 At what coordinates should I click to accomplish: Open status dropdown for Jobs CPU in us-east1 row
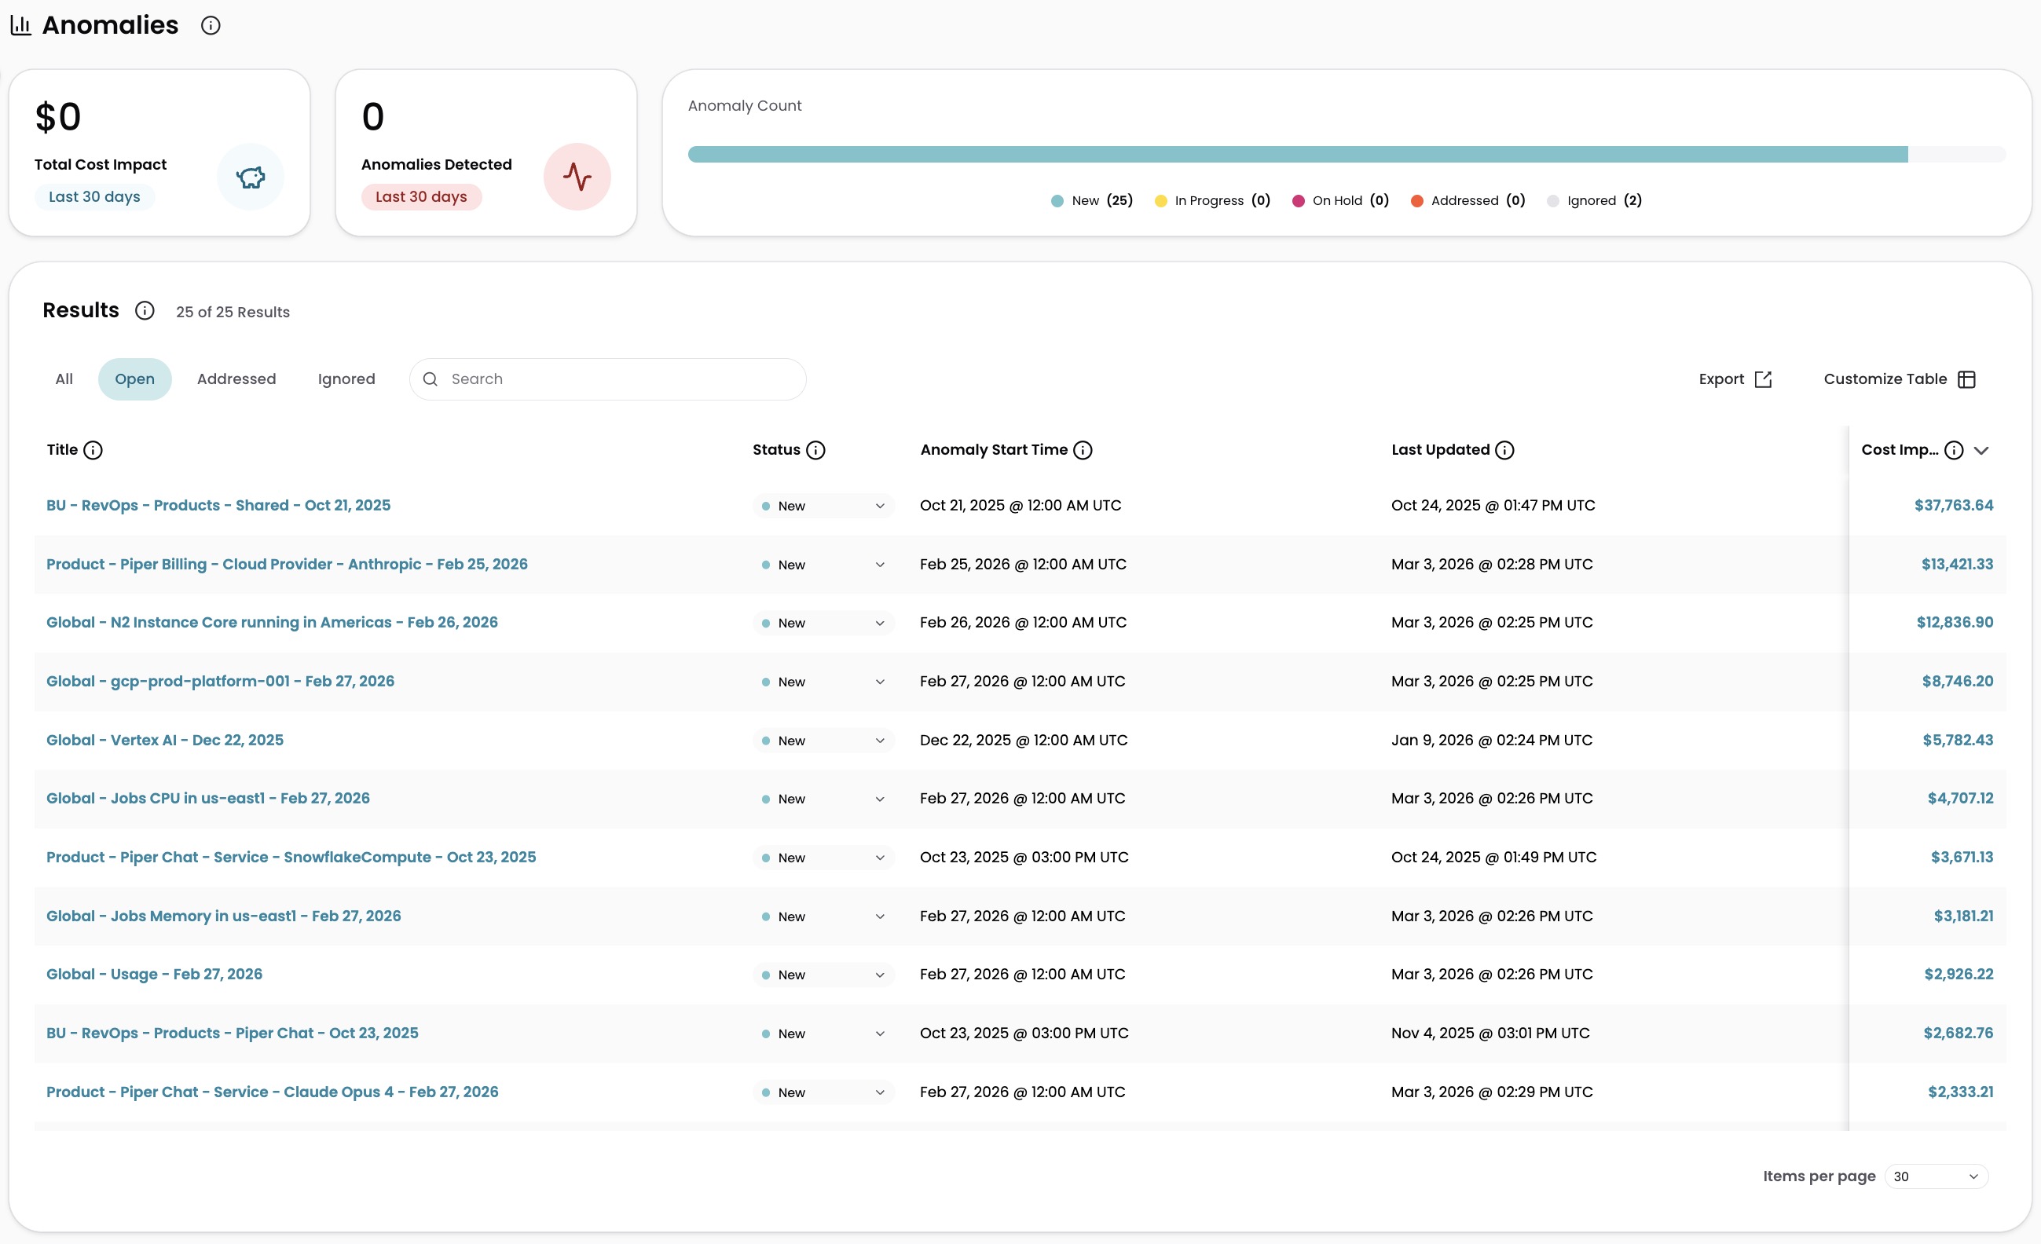click(823, 799)
